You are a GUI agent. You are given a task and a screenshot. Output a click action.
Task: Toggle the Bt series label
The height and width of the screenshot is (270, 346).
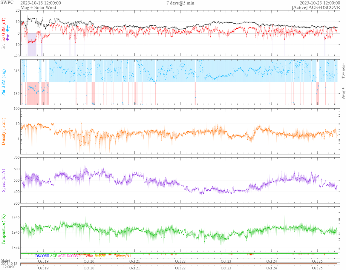(x=4, y=46)
